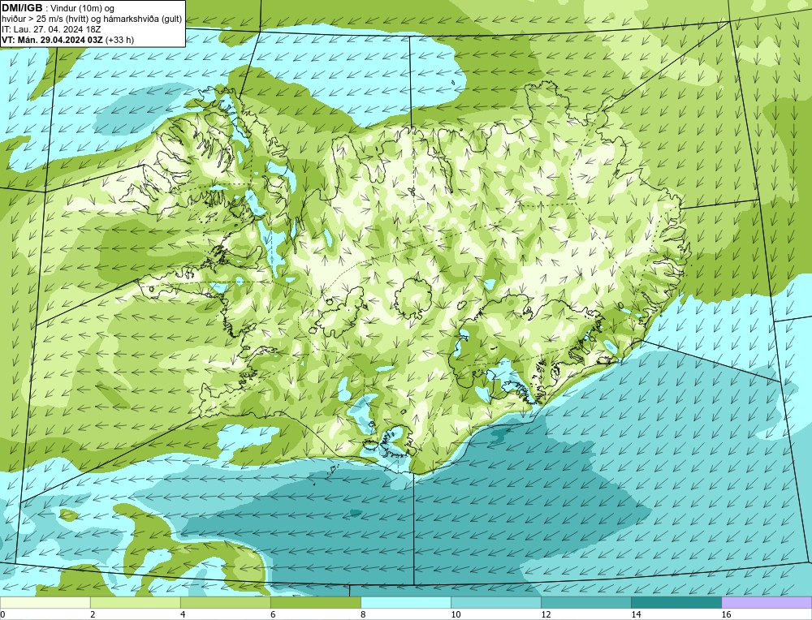This screenshot has height=620, width=812.
Task: Click the 0–2 m/s legend color band
Action: [x=45, y=602]
